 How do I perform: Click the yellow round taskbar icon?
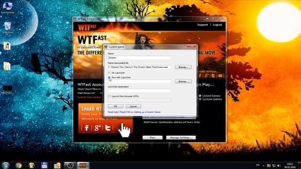click(x=32, y=165)
